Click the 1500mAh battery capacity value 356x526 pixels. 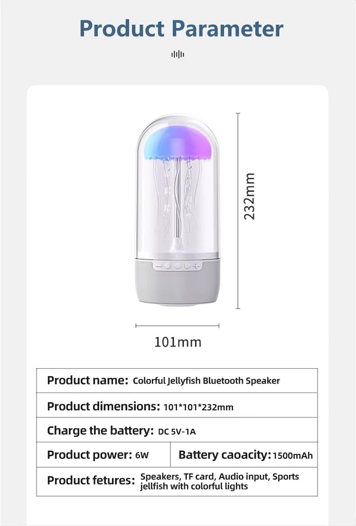pyautogui.click(x=293, y=456)
